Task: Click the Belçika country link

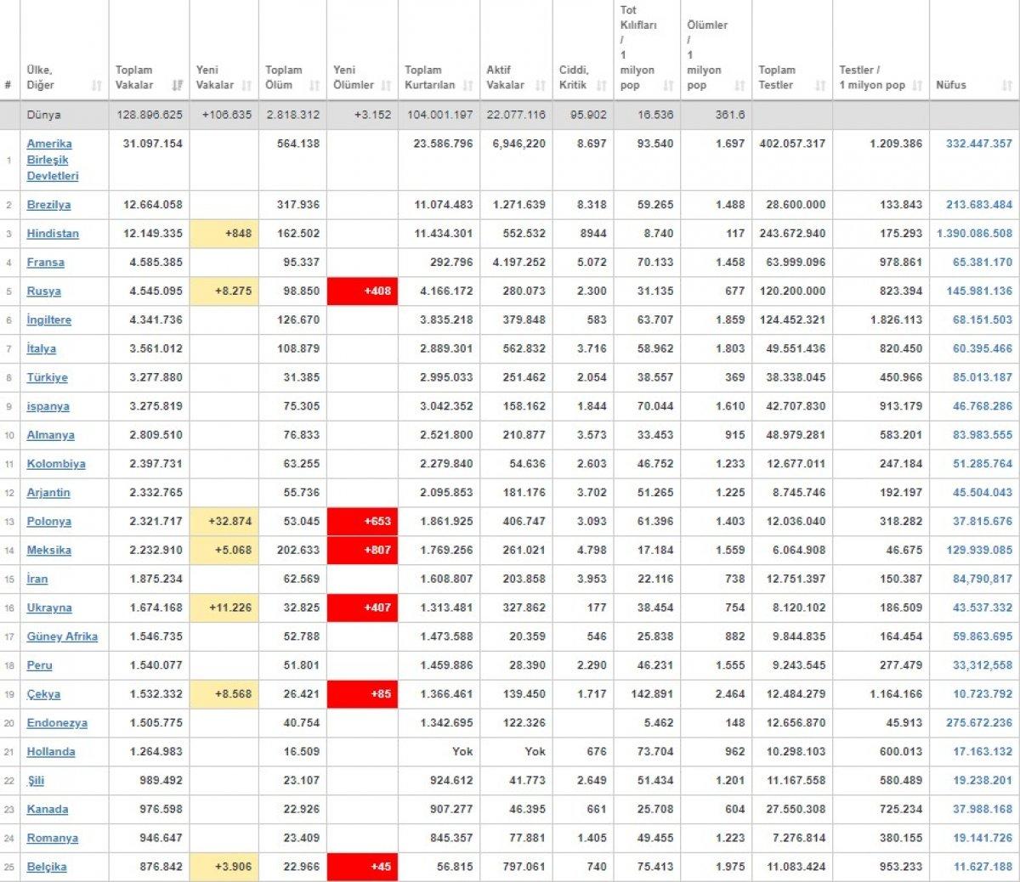Action: coord(46,867)
